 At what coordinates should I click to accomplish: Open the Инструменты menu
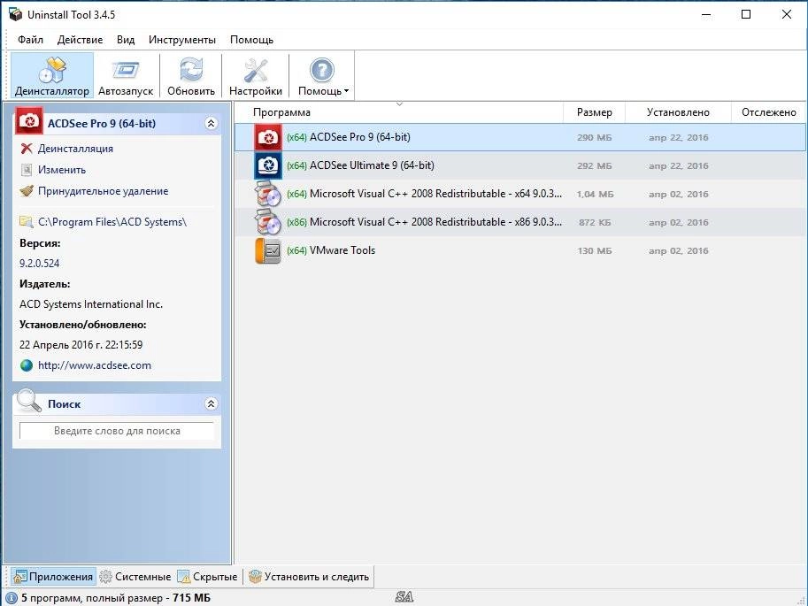(x=182, y=40)
